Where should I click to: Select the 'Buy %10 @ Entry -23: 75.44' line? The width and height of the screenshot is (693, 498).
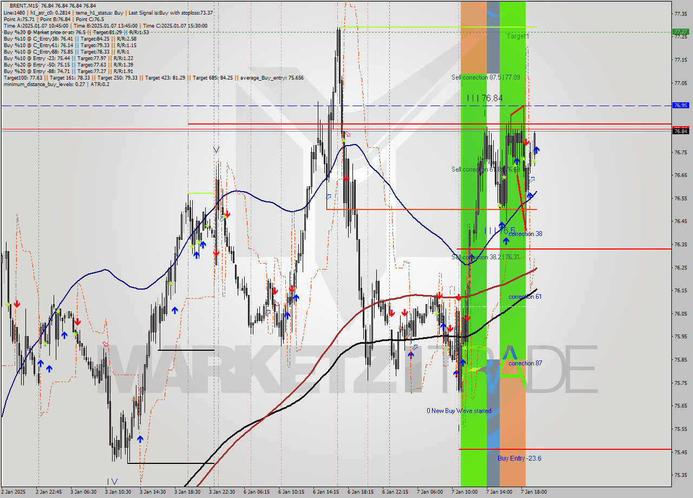tap(68, 58)
